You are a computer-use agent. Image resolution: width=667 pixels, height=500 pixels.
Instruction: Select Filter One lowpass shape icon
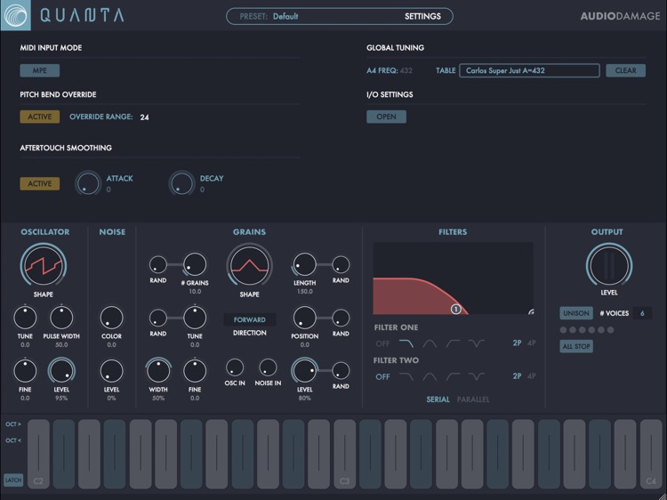(406, 343)
